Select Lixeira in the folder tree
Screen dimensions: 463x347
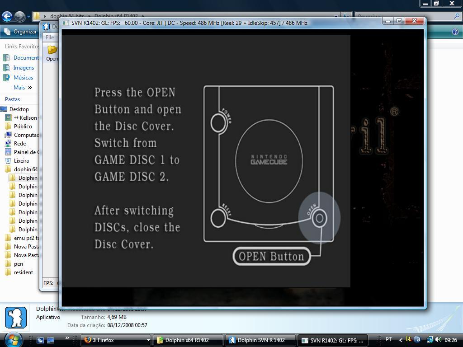tap(17, 160)
